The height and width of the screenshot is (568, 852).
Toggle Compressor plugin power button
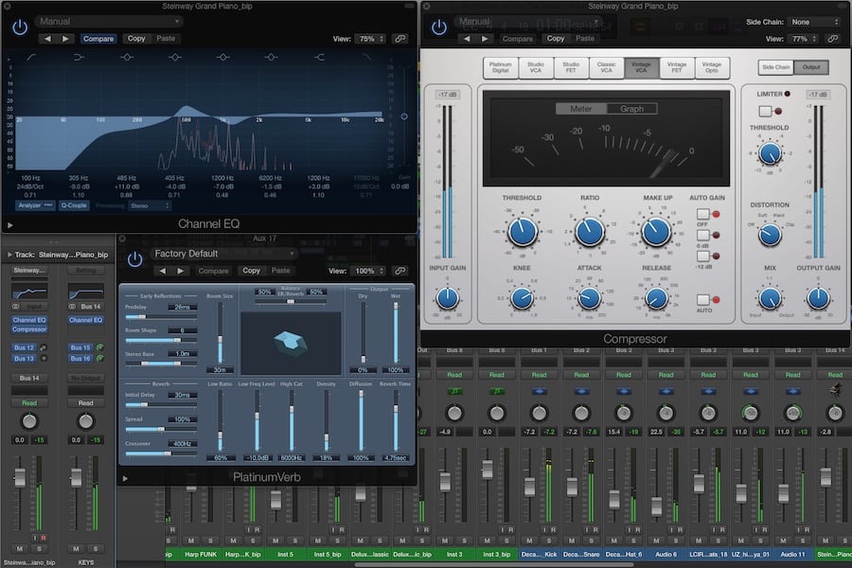439,27
